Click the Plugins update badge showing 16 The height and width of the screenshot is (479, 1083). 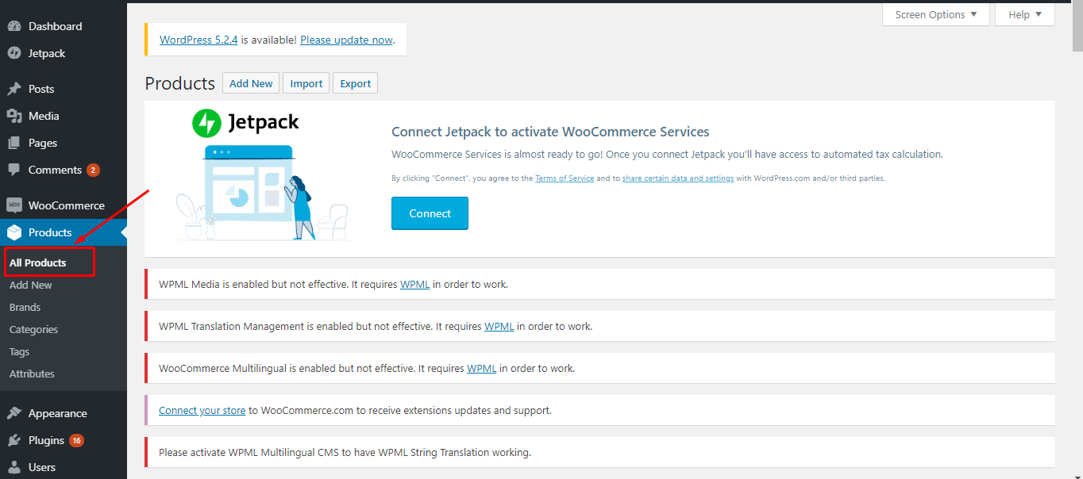pyautogui.click(x=76, y=440)
